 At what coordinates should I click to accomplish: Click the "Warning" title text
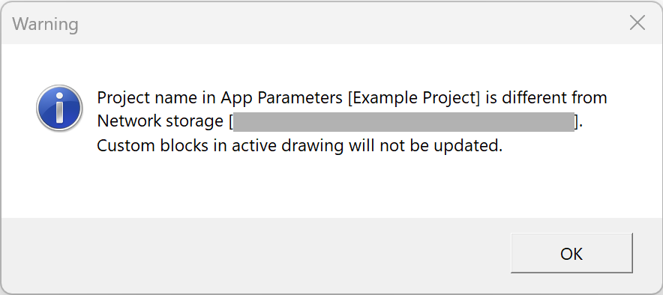[45, 24]
